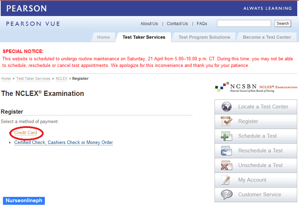
Task: Open Locate a Test Center sidebar label
Action: click(x=263, y=107)
